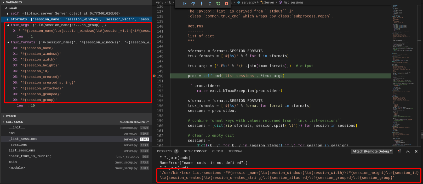Image resolution: width=423 pixels, height=184 pixels.
Task: Select the cmd call stack frame
Action: pyautogui.click(x=76, y=133)
